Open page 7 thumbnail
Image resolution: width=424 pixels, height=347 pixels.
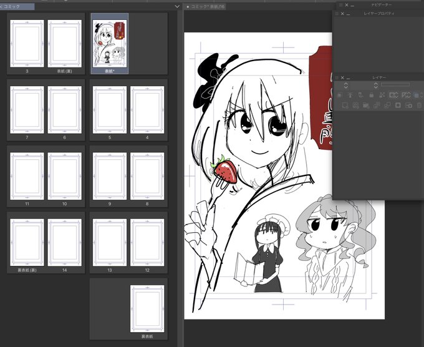pyautogui.click(x=27, y=110)
